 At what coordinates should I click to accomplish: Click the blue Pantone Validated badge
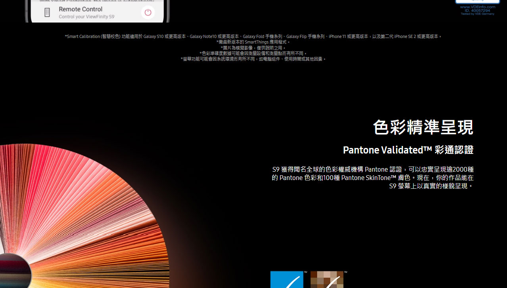(287, 279)
